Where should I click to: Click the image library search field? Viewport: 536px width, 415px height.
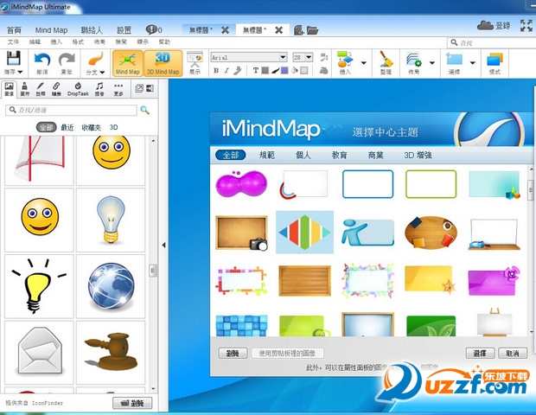click(x=71, y=110)
